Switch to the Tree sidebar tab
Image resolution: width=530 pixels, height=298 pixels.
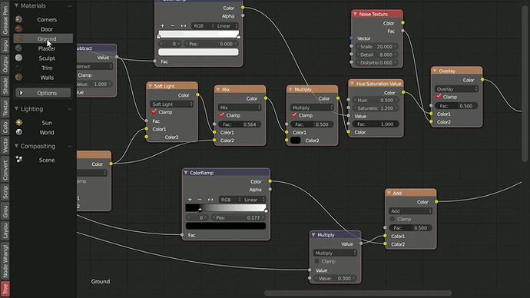point(5,289)
